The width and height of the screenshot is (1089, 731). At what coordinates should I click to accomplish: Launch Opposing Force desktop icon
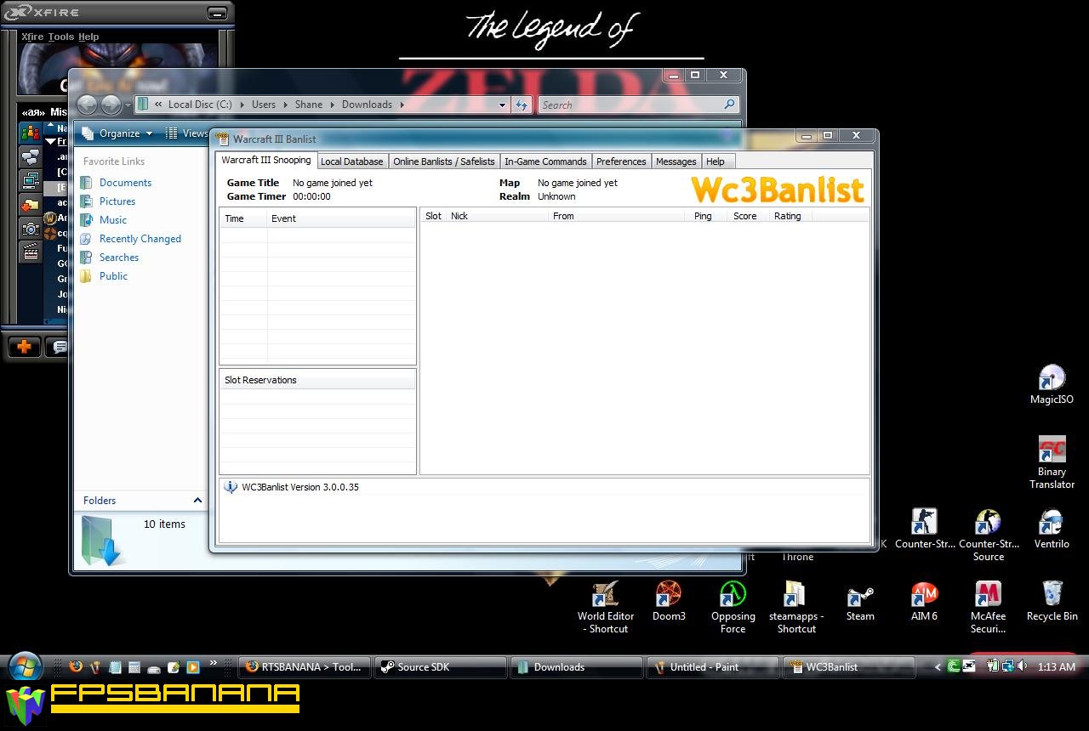tap(733, 608)
